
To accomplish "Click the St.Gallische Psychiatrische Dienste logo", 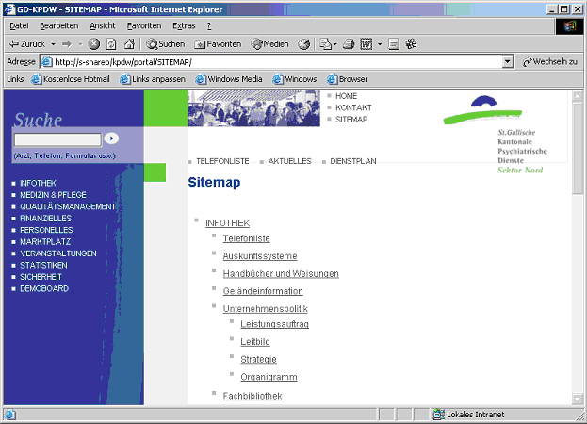I will pos(494,135).
